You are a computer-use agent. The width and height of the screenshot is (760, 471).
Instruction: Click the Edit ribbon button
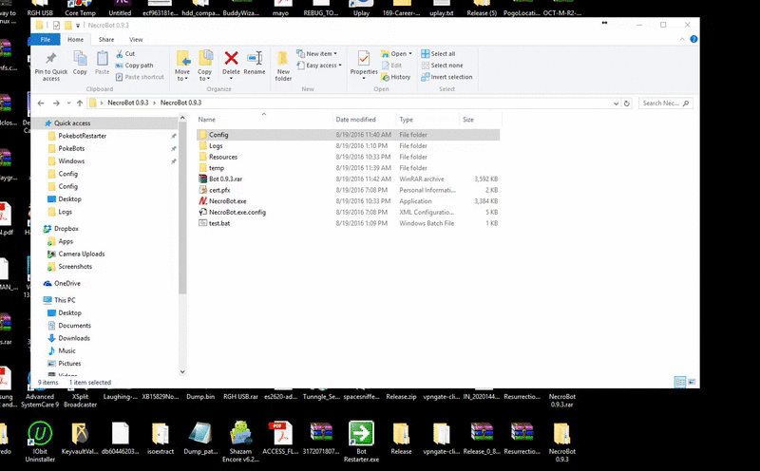coord(391,66)
